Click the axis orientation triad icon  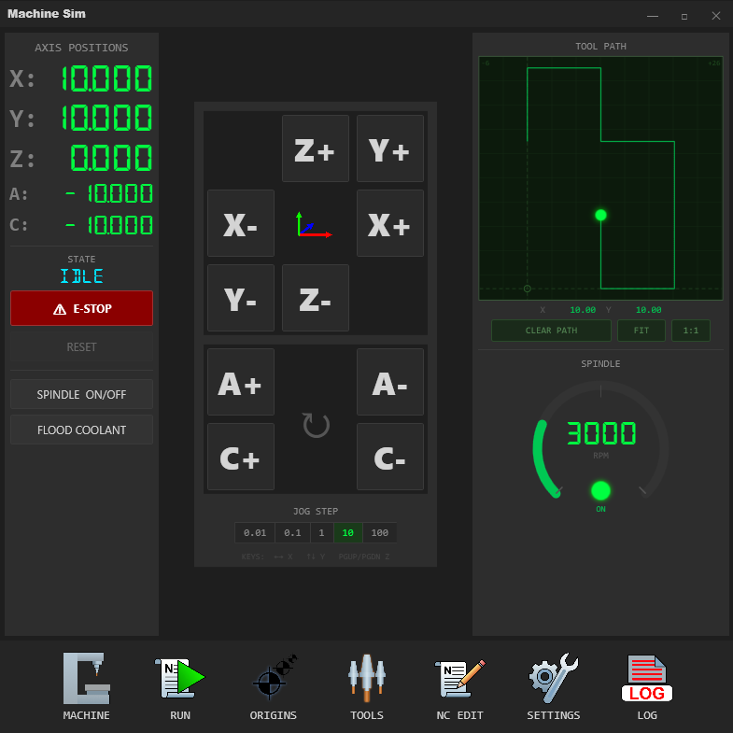pyautogui.click(x=315, y=225)
